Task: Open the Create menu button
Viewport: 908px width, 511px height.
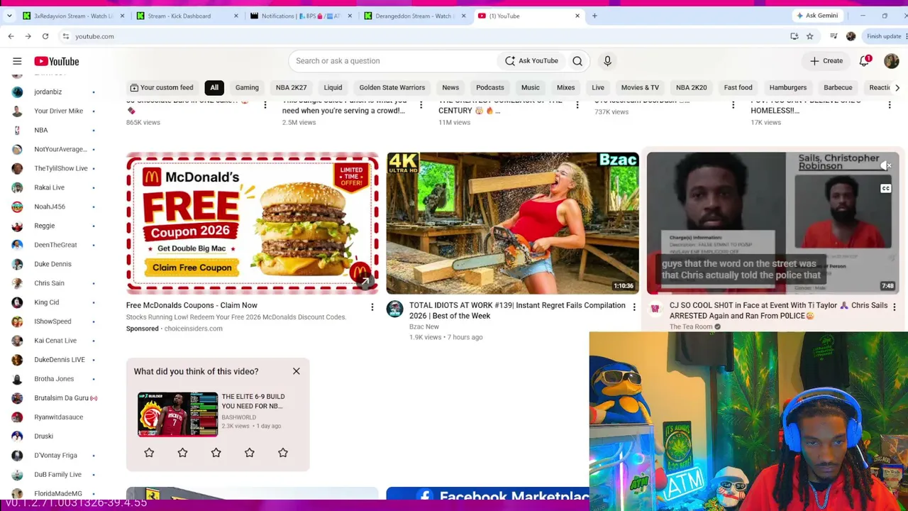Action: (x=826, y=61)
